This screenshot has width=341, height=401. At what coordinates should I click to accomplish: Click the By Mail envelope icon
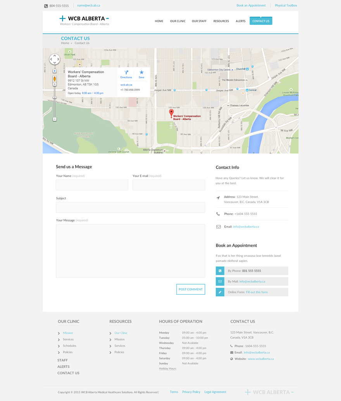(220, 281)
